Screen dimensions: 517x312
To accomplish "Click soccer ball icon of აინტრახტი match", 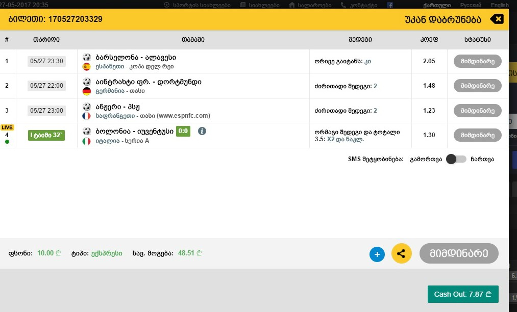I will click(87, 82).
